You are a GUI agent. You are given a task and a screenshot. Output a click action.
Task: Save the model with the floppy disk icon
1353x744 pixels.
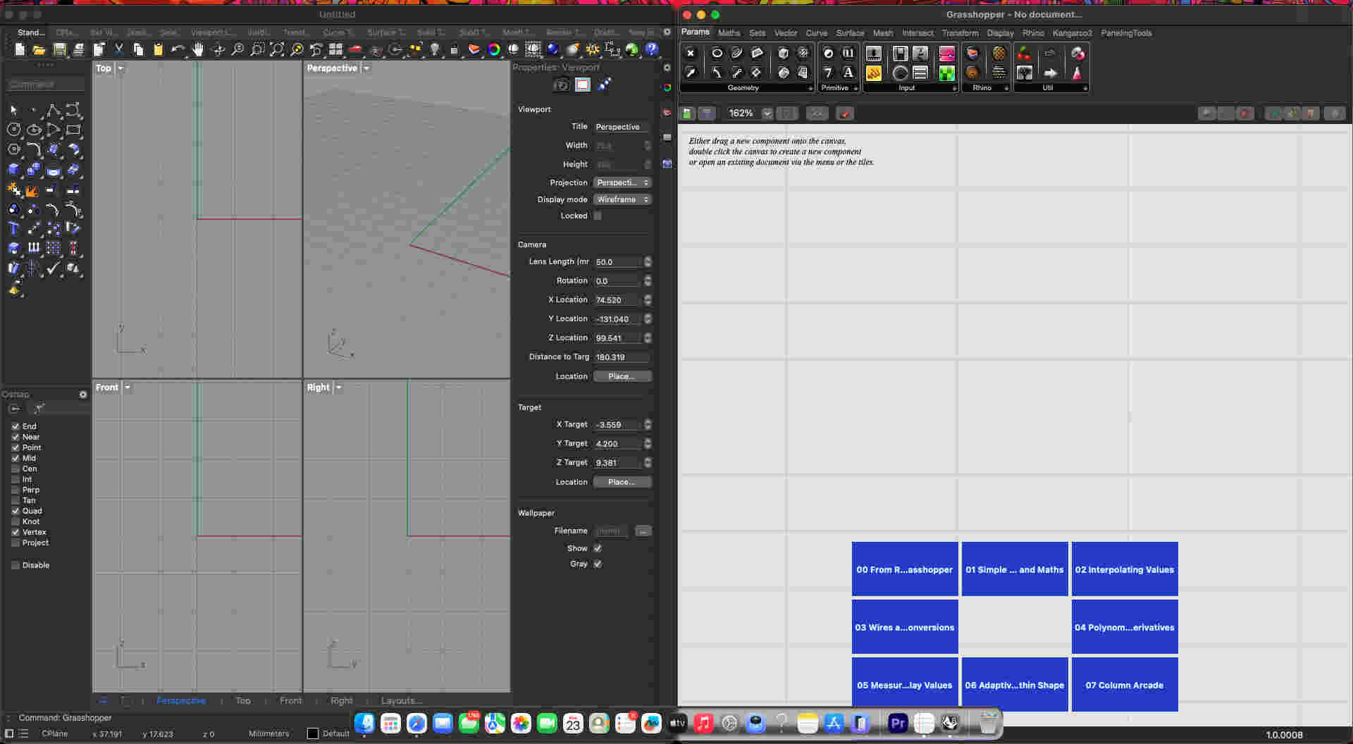(x=60, y=49)
